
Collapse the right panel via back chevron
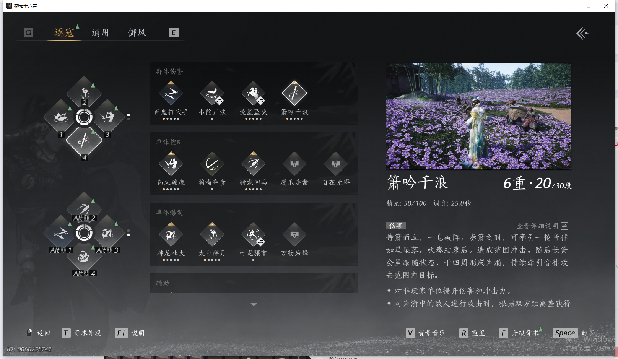pyautogui.click(x=584, y=34)
